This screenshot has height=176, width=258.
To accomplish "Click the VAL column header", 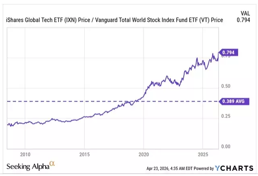I will [245, 12].
